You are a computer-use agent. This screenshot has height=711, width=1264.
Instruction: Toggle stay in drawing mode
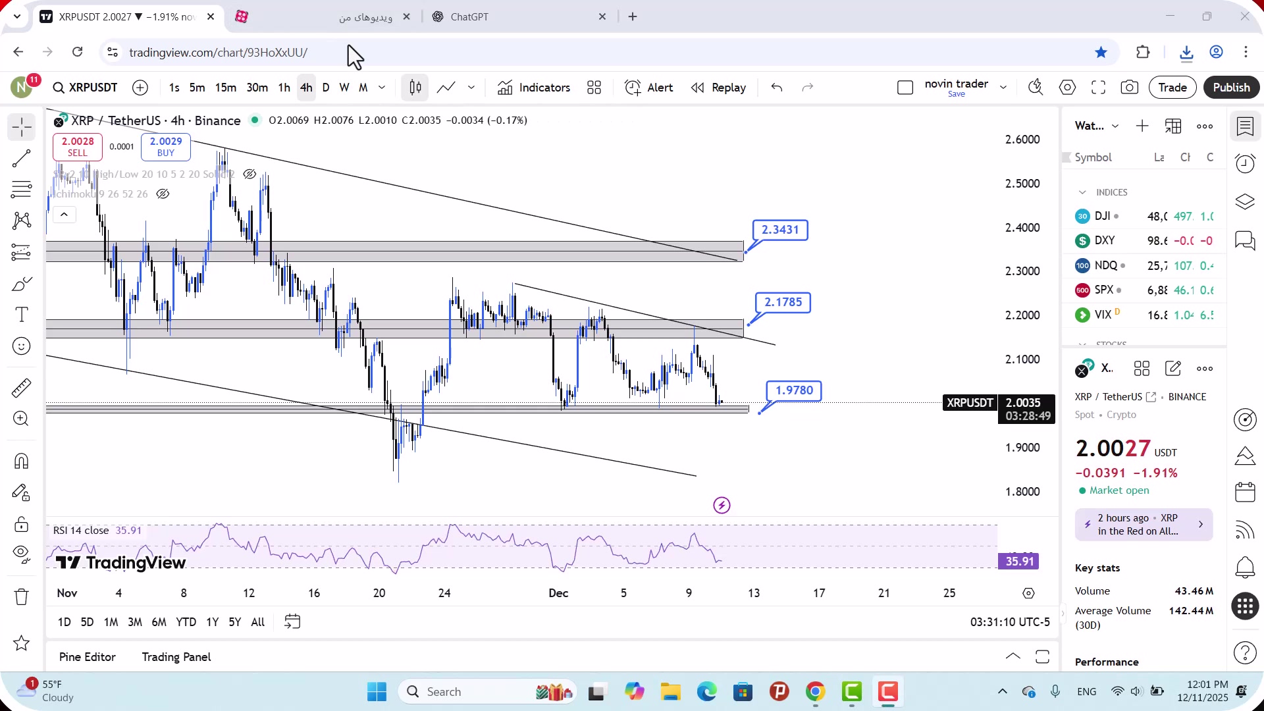(21, 492)
